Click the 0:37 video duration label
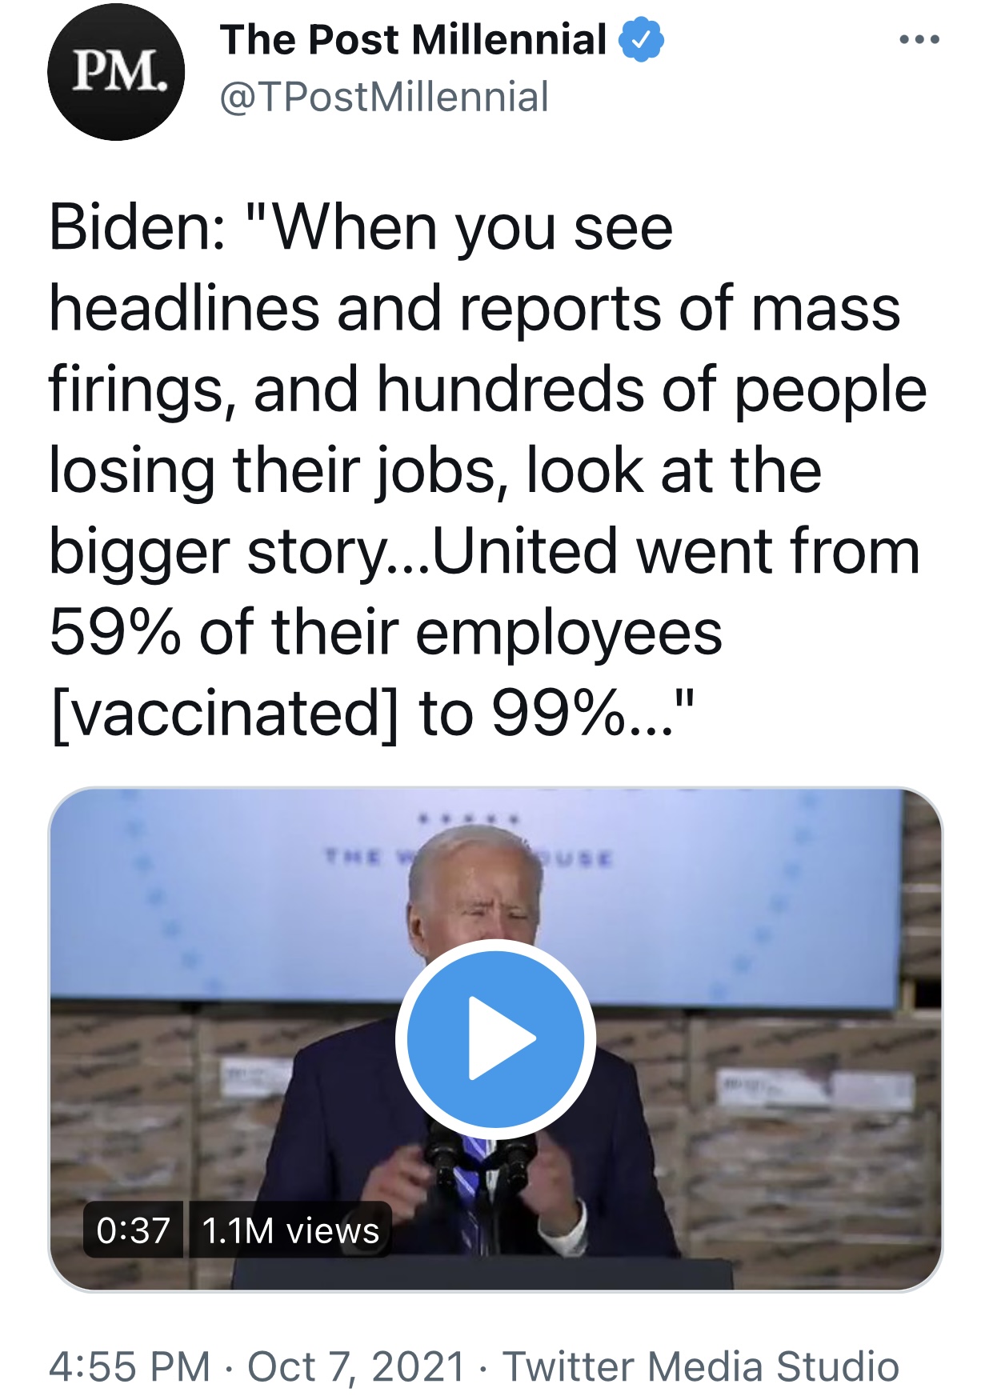Image resolution: width=993 pixels, height=1400 pixels. pos(134,1230)
